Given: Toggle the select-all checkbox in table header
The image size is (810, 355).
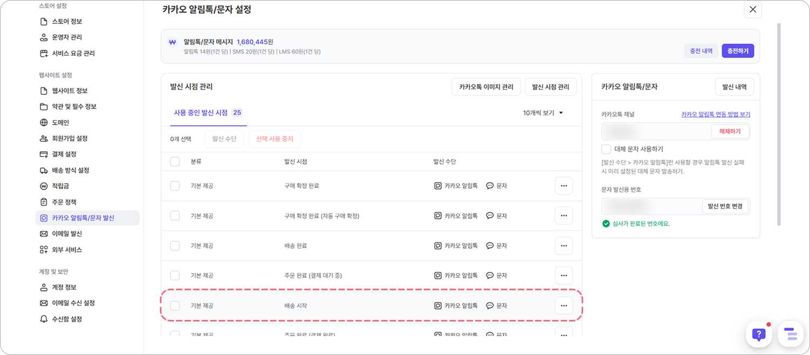Looking at the screenshot, I should (x=175, y=161).
